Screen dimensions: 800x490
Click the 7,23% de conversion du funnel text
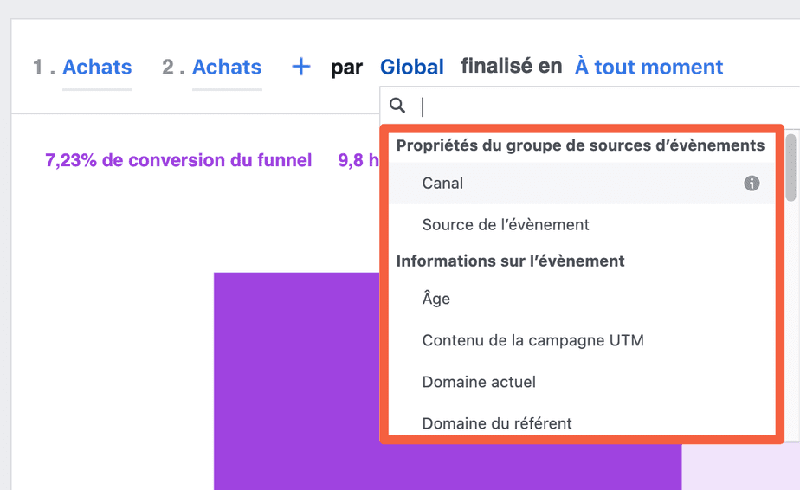pos(178,160)
